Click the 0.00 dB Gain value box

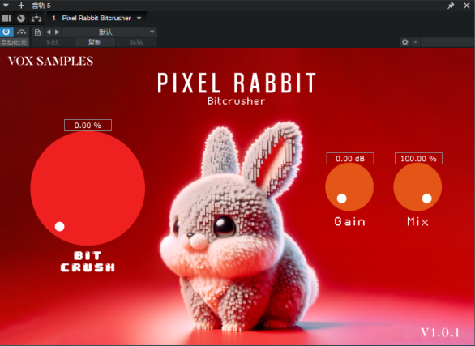coord(350,158)
